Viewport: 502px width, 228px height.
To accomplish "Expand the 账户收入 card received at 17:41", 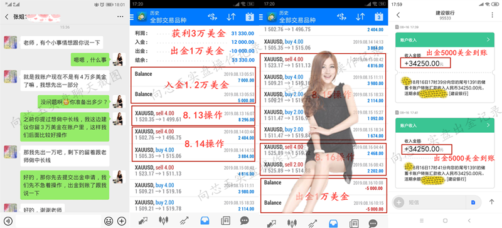I will (444, 125).
